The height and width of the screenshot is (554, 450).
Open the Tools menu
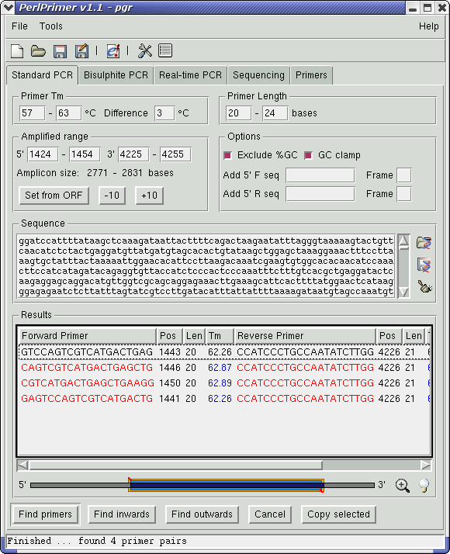click(x=51, y=26)
